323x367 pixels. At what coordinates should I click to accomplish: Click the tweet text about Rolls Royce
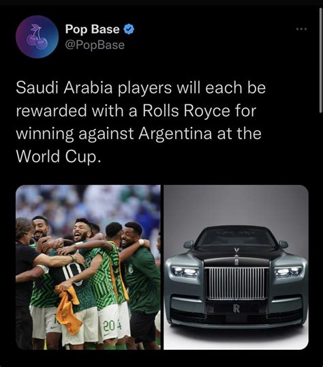[x=141, y=121]
